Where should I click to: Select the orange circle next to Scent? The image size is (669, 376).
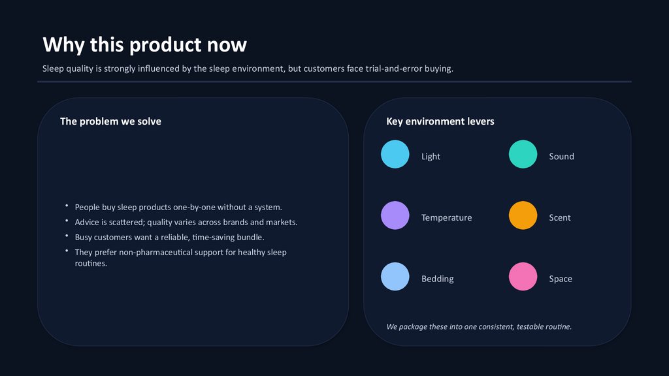pos(523,215)
